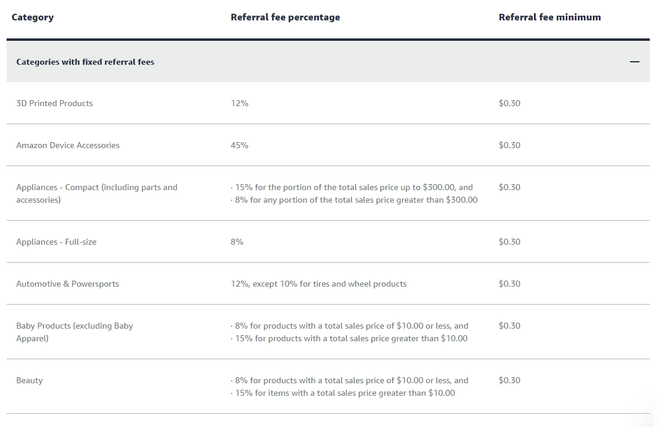Click the 8% fee for Appliances - Full-size
The width and height of the screenshot is (660, 427).
237,242
